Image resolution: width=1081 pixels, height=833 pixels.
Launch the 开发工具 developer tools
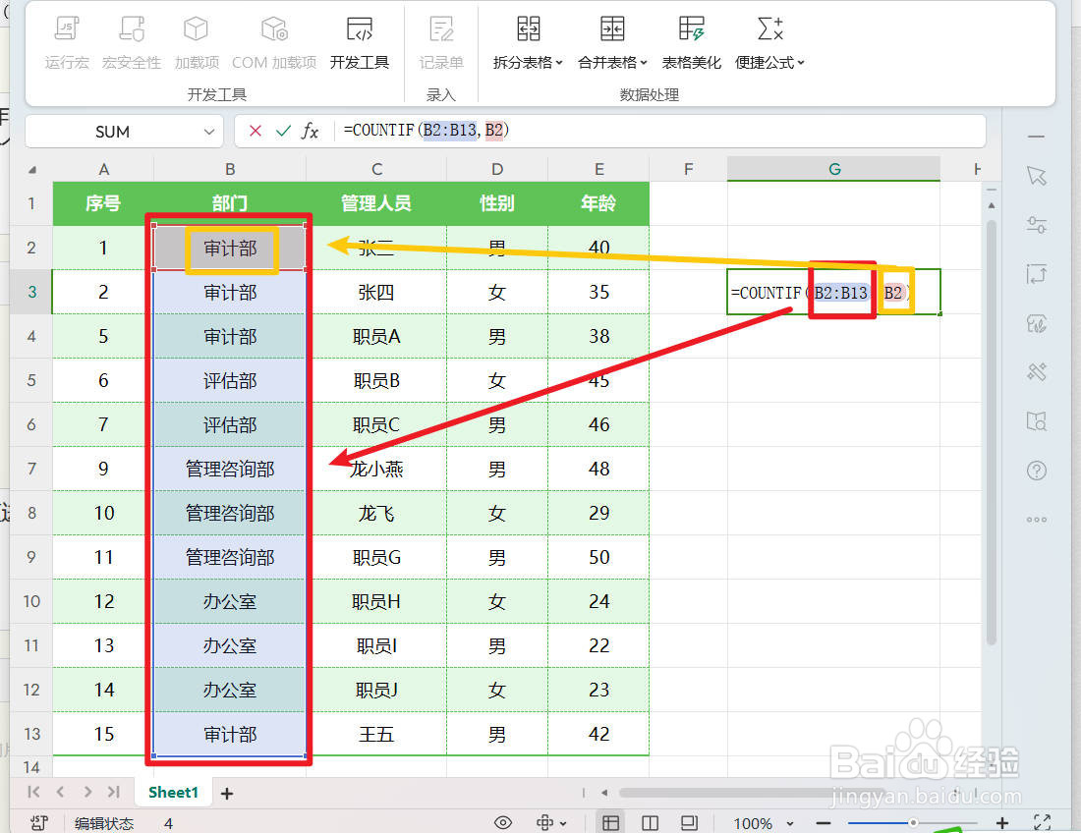coord(359,39)
